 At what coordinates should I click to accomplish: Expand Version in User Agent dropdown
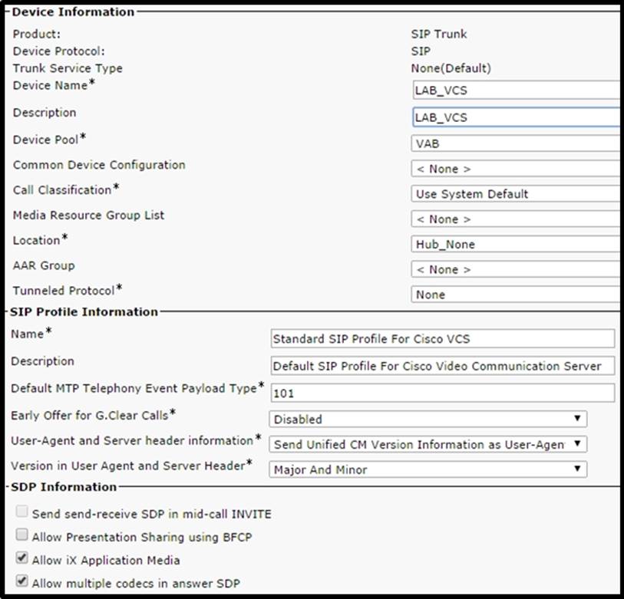pyautogui.click(x=428, y=469)
